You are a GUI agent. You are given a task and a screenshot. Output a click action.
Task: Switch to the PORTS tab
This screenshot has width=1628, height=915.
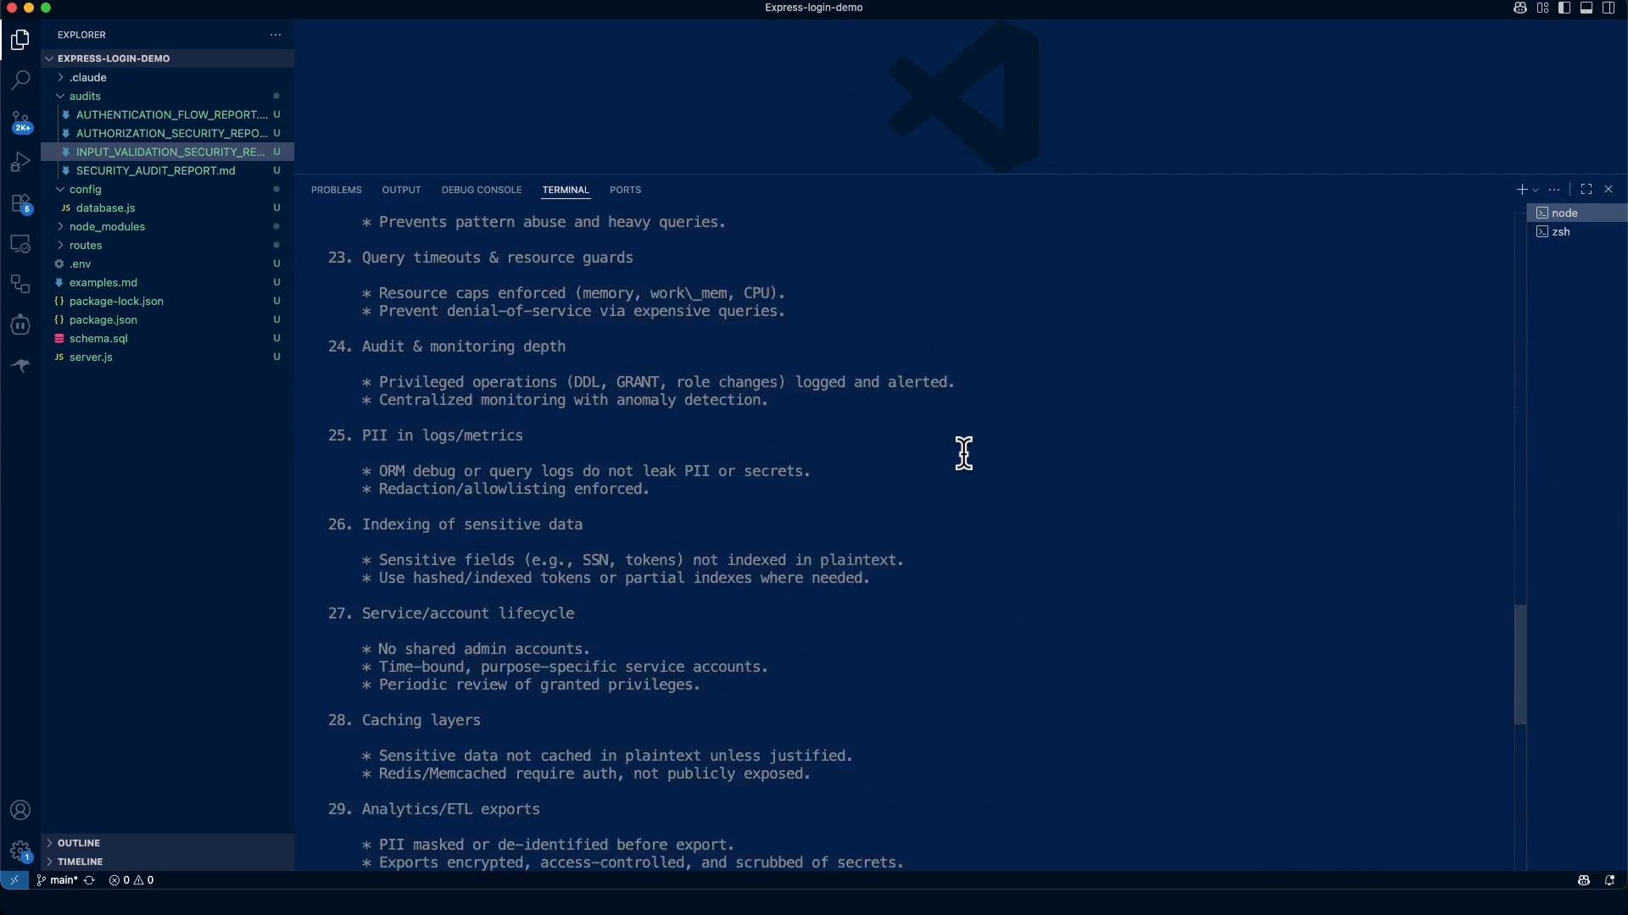[625, 190]
